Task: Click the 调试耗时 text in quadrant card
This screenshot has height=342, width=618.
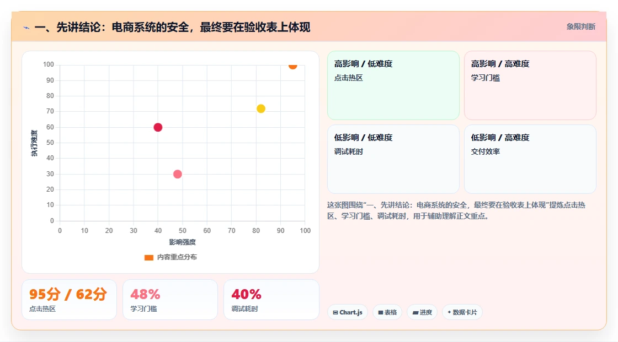Action: [x=348, y=151]
